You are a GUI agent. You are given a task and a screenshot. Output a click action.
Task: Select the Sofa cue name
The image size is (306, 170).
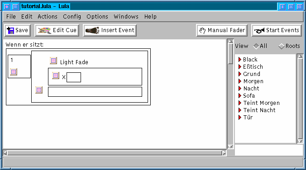(x=249, y=95)
